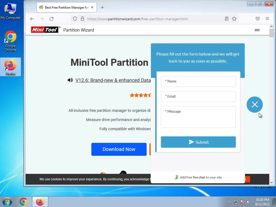Save to Pocket icon in toolbar
This screenshot has width=276, height=207.
tap(258, 19)
